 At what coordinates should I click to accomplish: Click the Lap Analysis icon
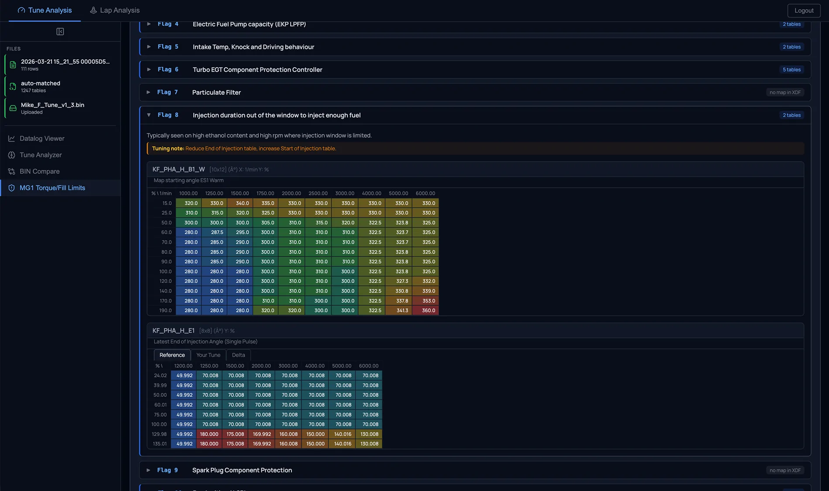[93, 10]
